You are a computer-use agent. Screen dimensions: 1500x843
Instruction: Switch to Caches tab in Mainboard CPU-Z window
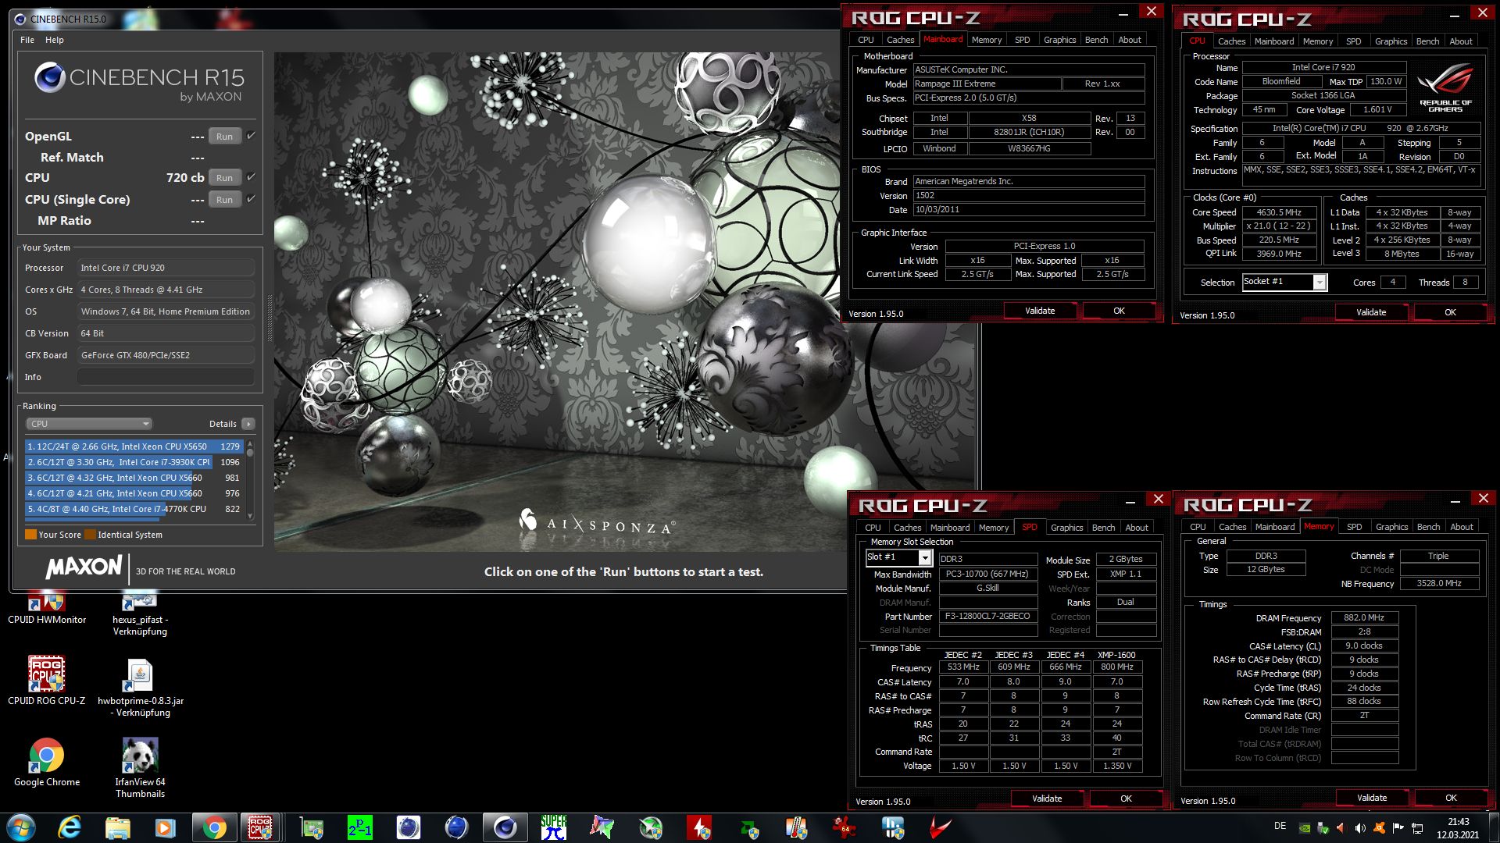pos(900,40)
